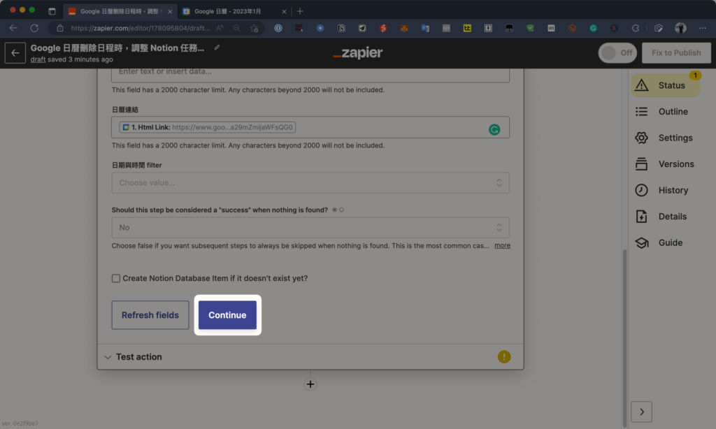Click the browser address bar URL
This screenshot has width=716, height=429.
[x=140, y=28]
